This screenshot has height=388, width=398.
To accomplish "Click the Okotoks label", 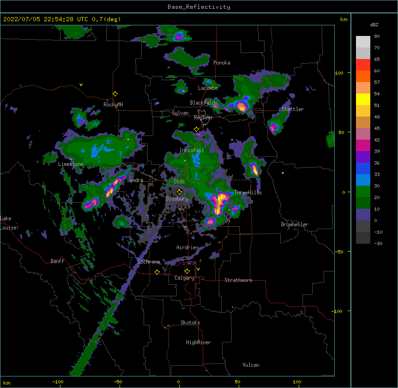I will 190,323.
